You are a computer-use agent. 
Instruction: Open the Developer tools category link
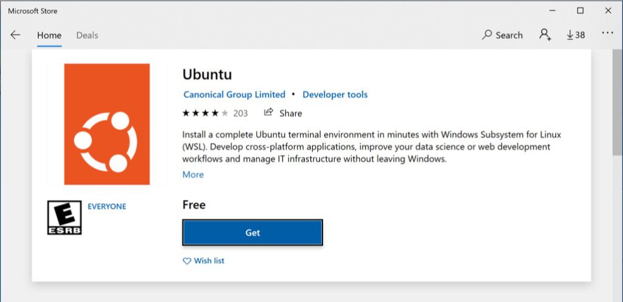[335, 94]
